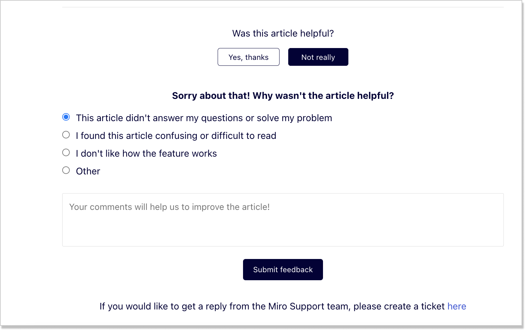Image resolution: width=525 pixels, height=330 pixels.
Task: Click the "Miro Support team" words in the footer
Action: tap(308, 306)
